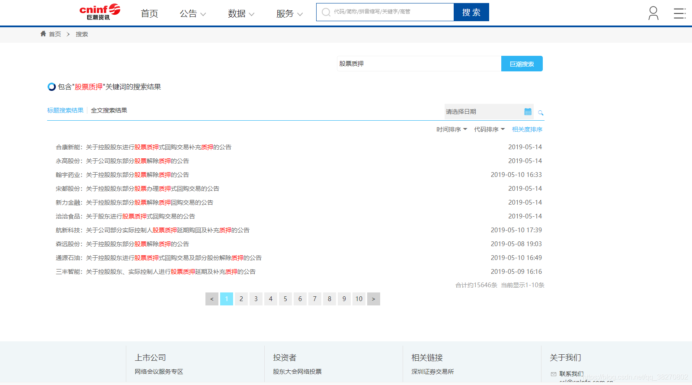Click the date 2019-05-08 19:03
Image resolution: width=692 pixels, height=385 pixels.
tap(516, 244)
